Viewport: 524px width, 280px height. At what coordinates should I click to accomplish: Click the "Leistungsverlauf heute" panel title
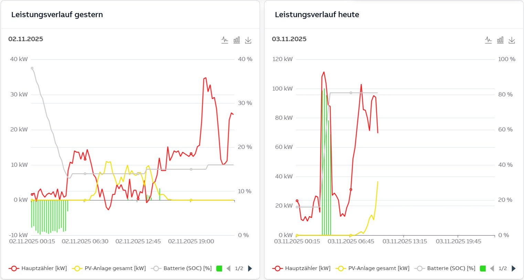317,15
